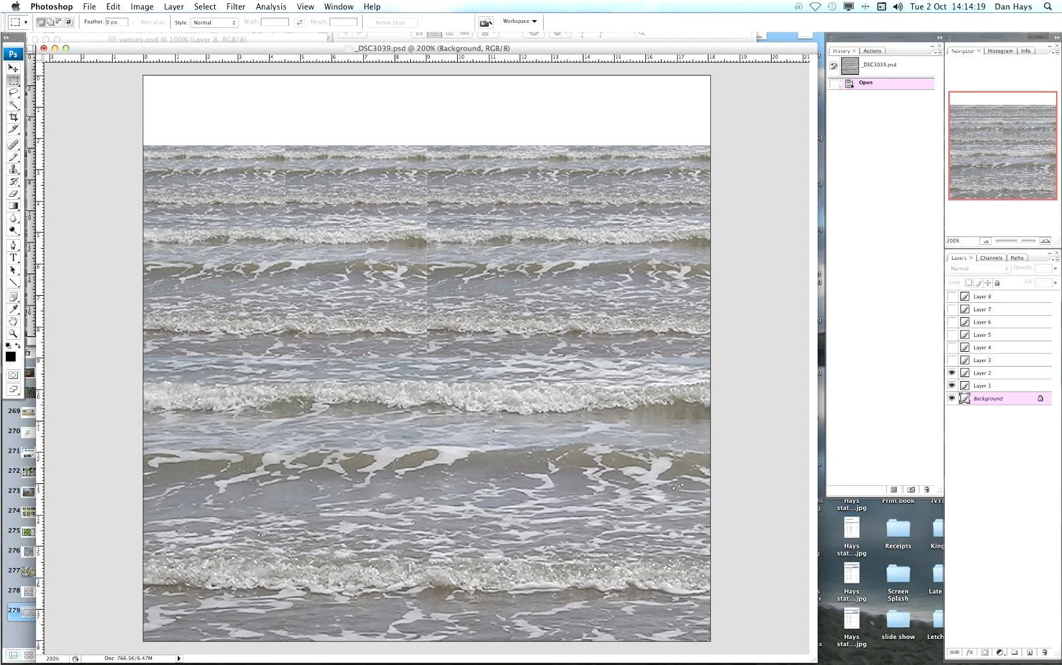
Task: Click the Navigator zoom slider
Action: [1015, 241]
